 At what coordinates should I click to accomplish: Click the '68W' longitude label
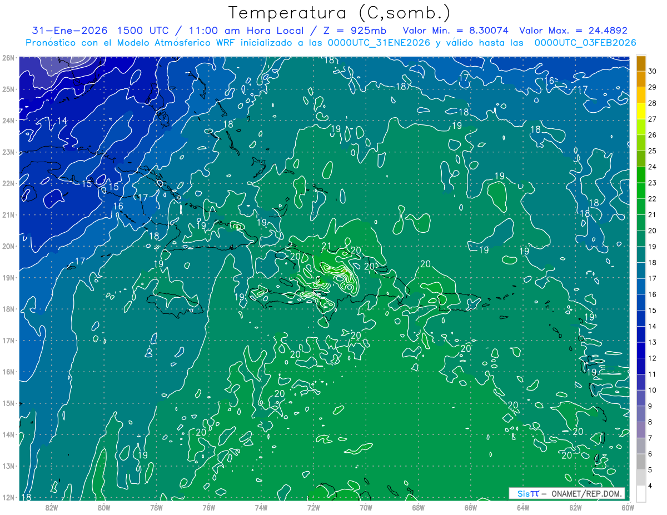click(418, 508)
